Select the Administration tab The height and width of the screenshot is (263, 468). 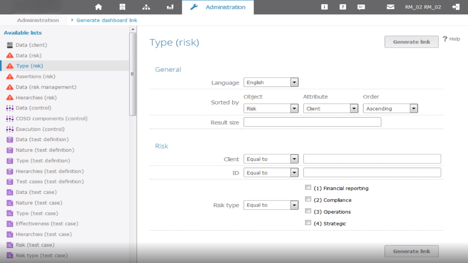pos(218,7)
